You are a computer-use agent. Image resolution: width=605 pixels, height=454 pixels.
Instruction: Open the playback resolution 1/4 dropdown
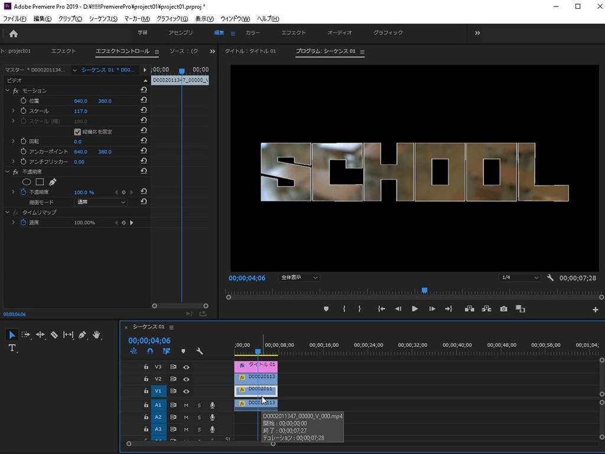click(x=519, y=277)
